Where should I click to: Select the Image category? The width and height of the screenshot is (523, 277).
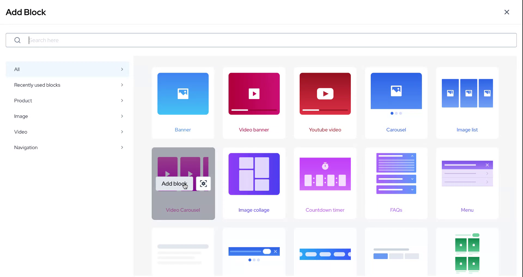tap(68, 116)
